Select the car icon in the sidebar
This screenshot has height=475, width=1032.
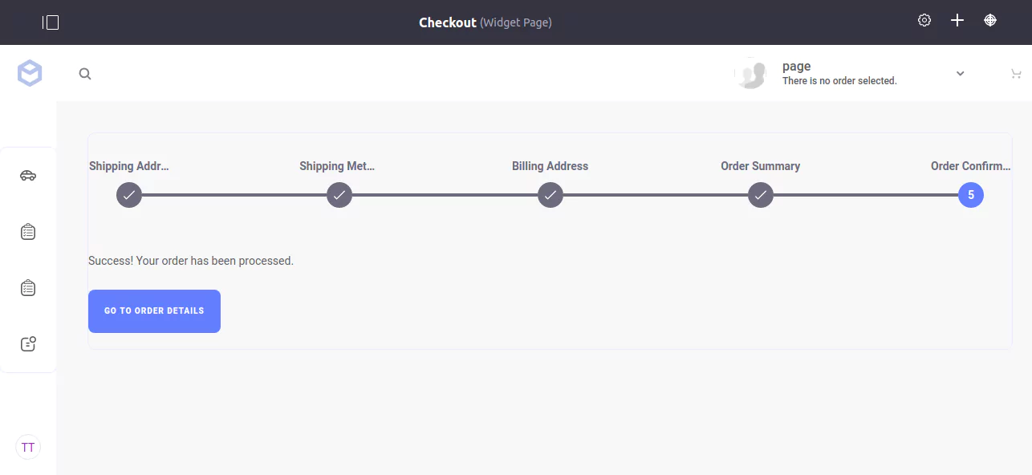click(x=28, y=176)
